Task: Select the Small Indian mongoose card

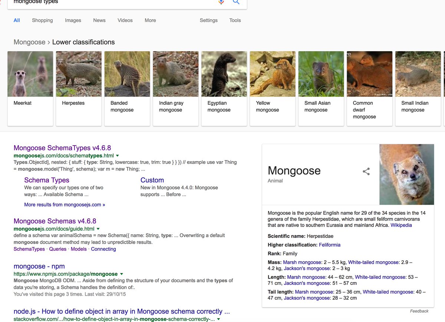Action: click(x=418, y=88)
